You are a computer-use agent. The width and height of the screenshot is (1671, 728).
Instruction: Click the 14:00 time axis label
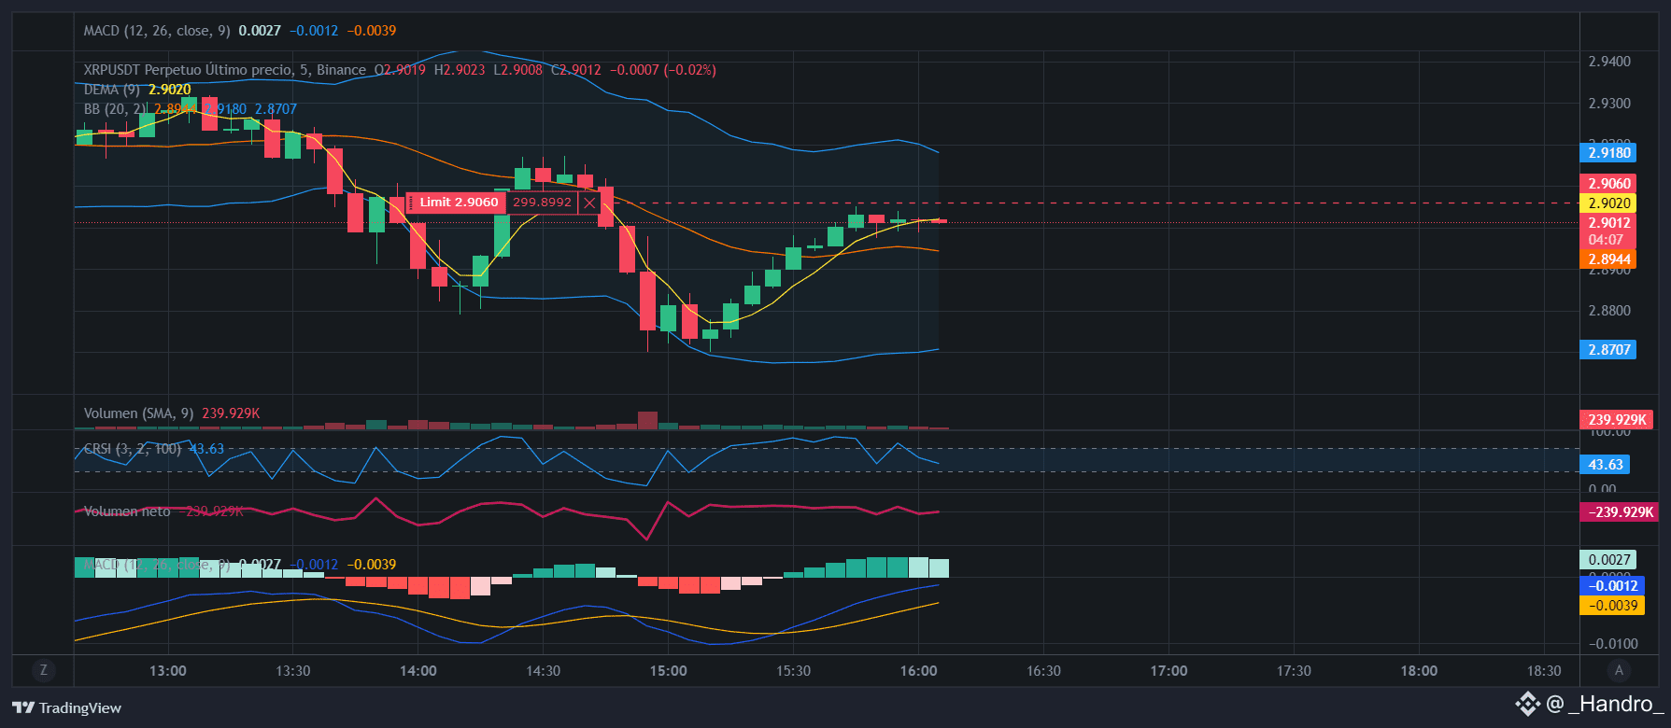418,671
